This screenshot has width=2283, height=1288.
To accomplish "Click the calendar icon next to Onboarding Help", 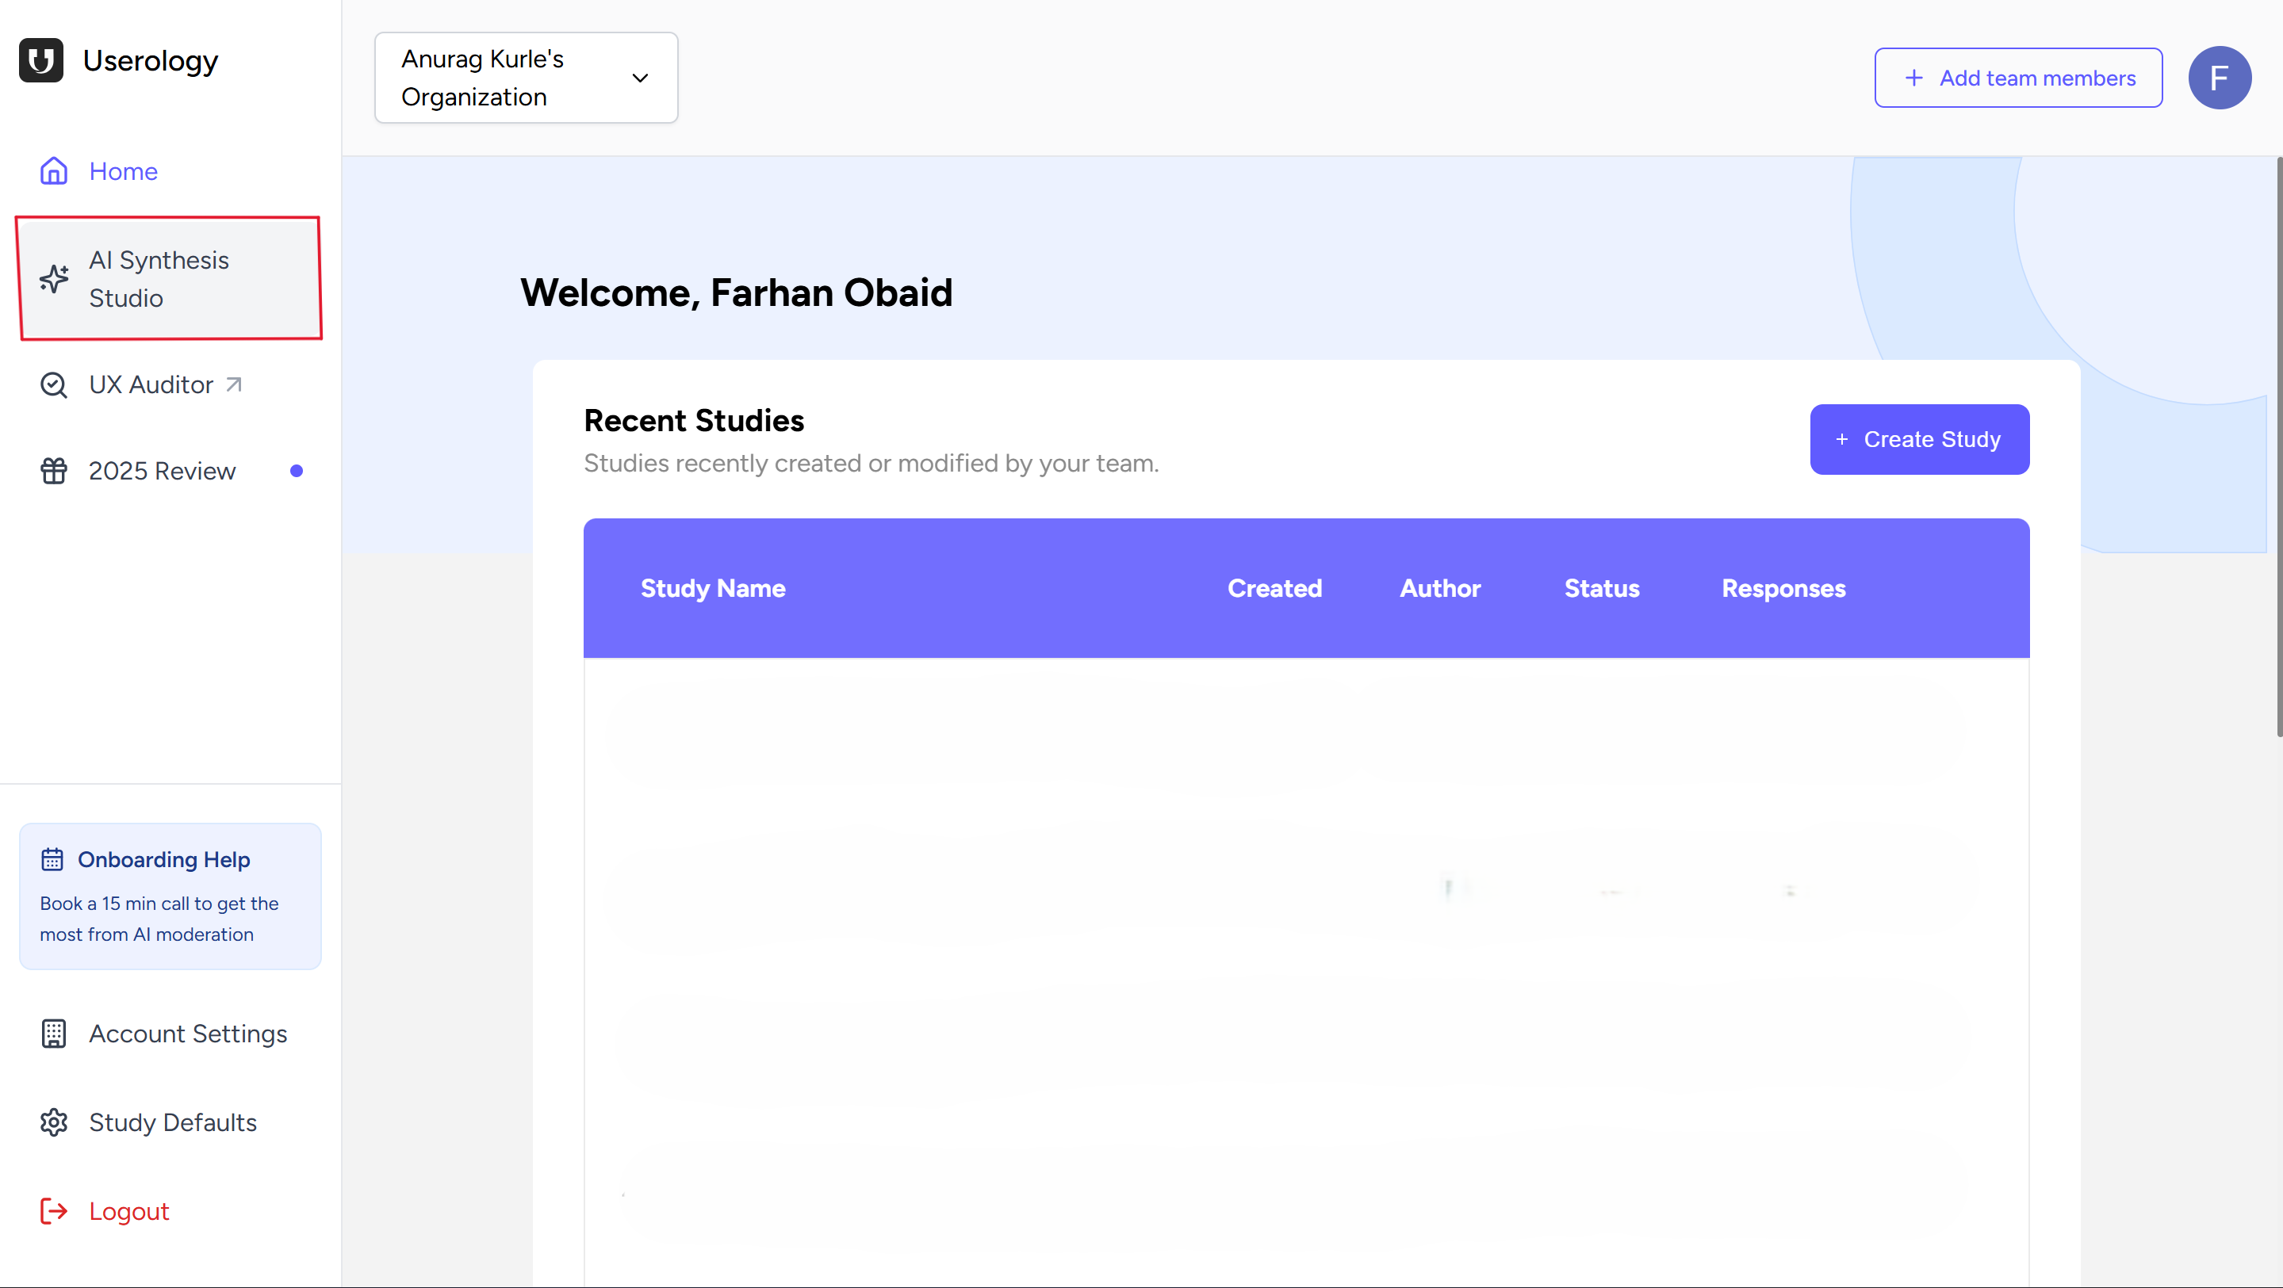I will [x=52, y=858].
